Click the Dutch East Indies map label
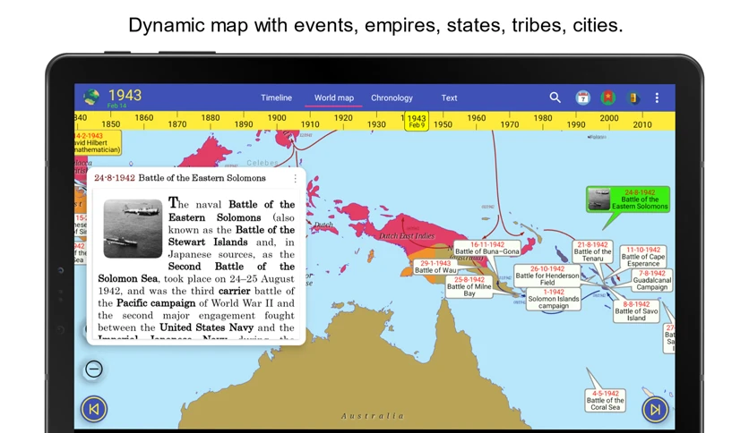The height and width of the screenshot is (433, 749). (x=407, y=235)
